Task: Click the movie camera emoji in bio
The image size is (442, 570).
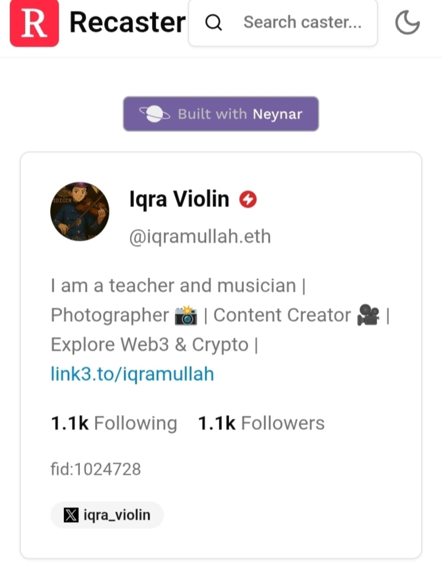Action: [368, 315]
